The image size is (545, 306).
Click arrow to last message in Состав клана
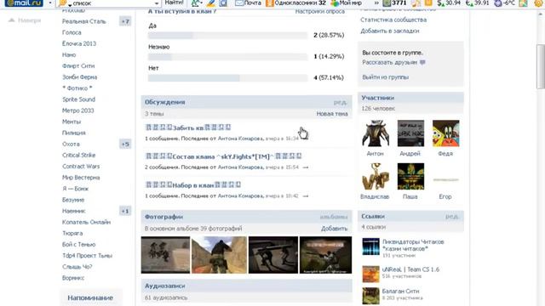pyautogui.click(x=305, y=167)
